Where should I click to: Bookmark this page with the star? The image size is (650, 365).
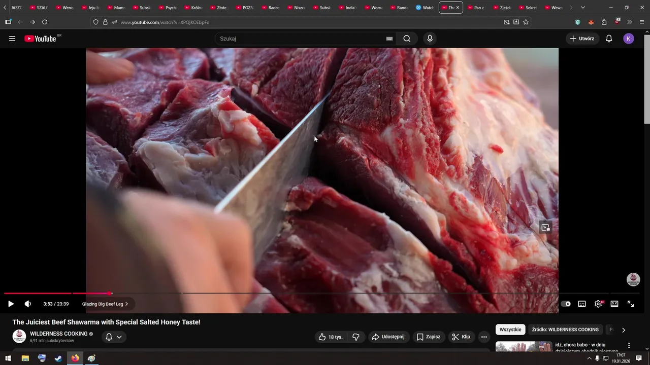tap(526, 22)
